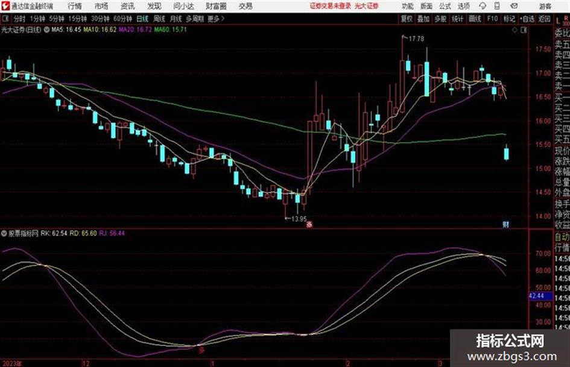Click the 多股 button
This screenshot has width=570, height=367.
(x=440, y=19)
